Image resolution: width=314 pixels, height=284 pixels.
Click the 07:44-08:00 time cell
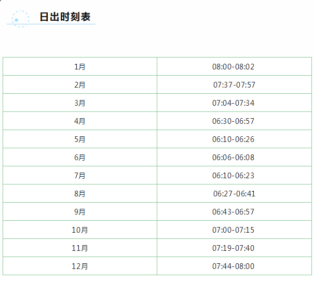pos(234,266)
